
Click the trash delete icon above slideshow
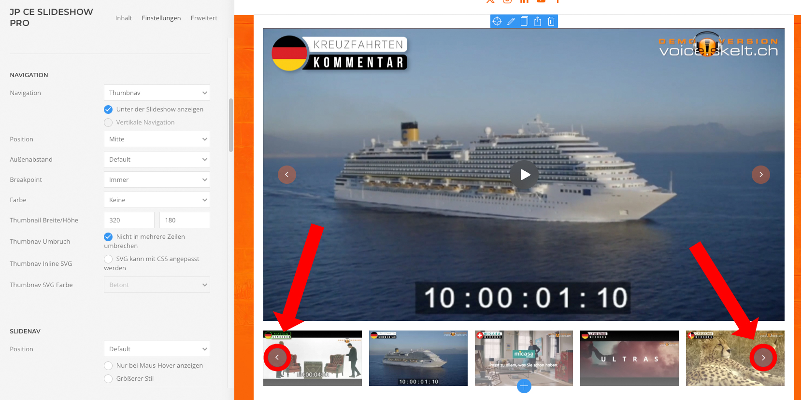(551, 21)
